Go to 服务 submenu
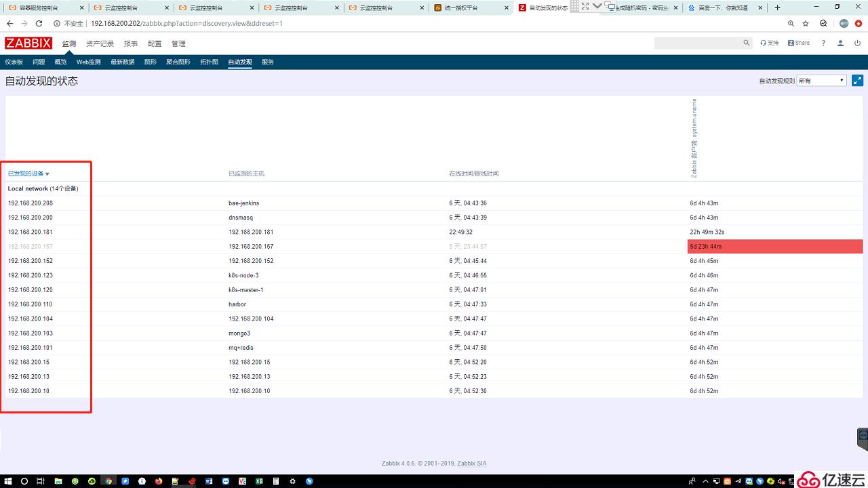Viewport: 868px width, 488px height. [268, 62]
